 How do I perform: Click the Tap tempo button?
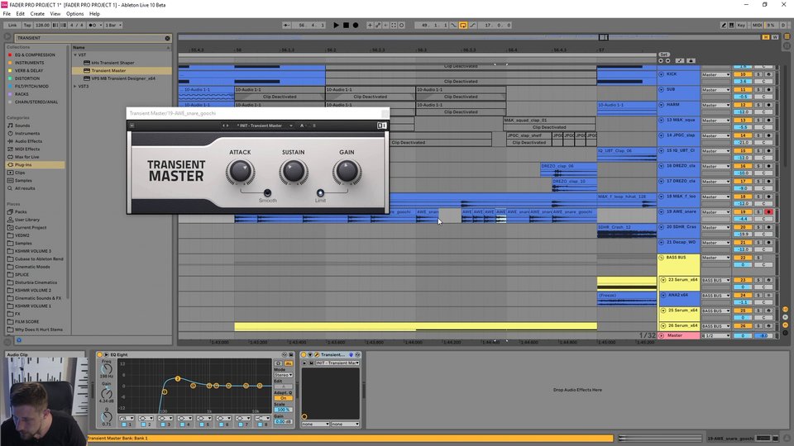pyautogui.click(x=27, y=25)
